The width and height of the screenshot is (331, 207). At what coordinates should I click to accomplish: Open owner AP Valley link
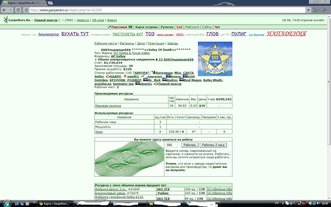click(118, 56)
